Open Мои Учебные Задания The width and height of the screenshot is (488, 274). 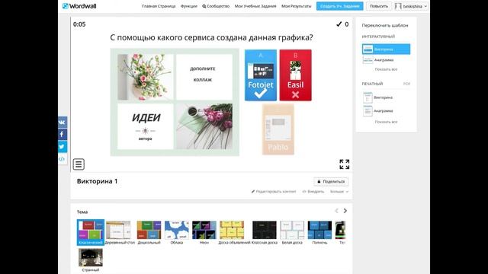click(x=255, y=6)
